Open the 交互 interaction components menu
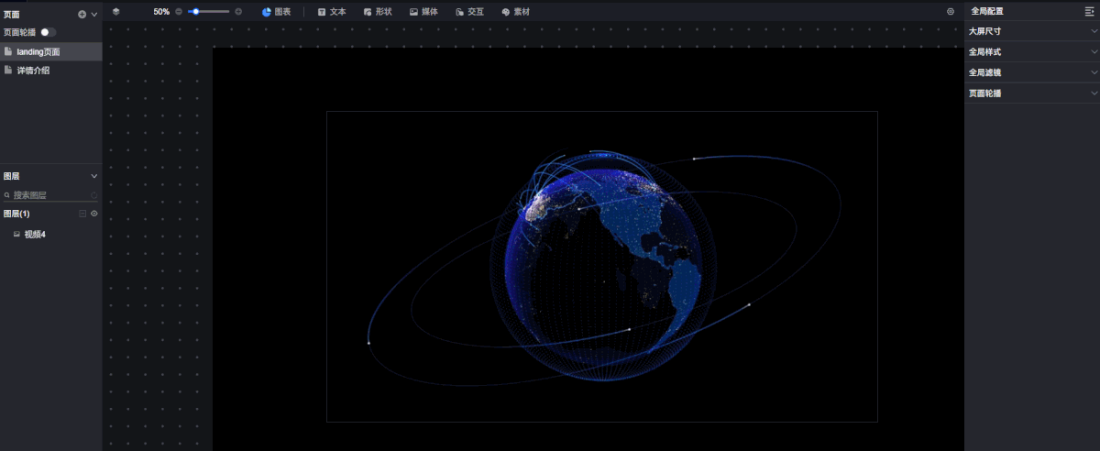This screenshot has height=451, width=1100. [469, 12]
